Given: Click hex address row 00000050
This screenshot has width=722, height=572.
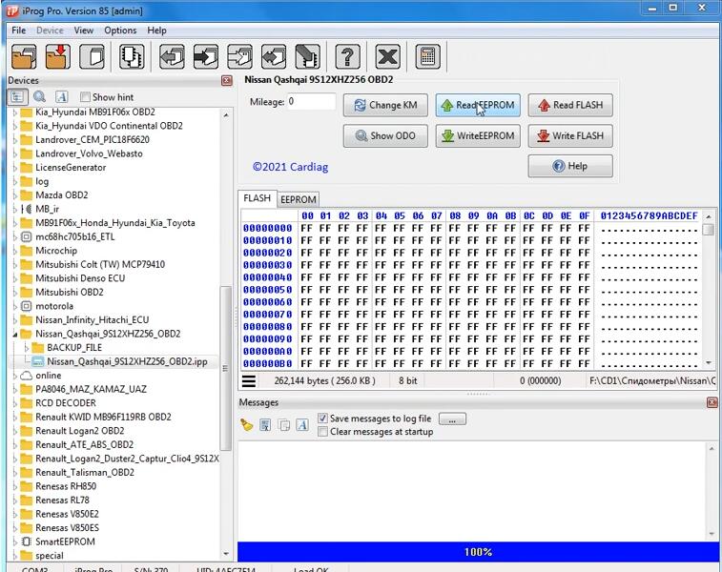Looking at the screenshot, I should (267, 290).
